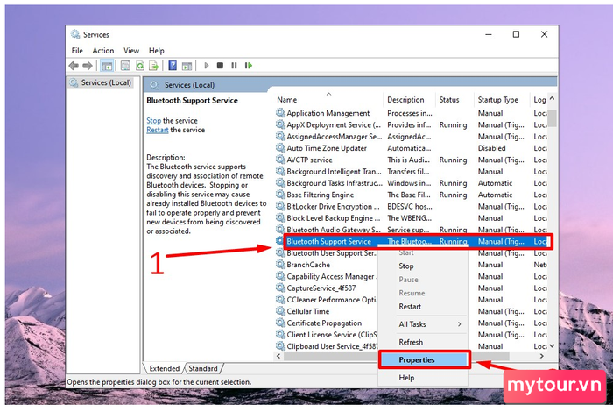This screenshot has height=412, width=613.
Task: Click the Forward arrow toolbar icon
Action: point(88,66)
